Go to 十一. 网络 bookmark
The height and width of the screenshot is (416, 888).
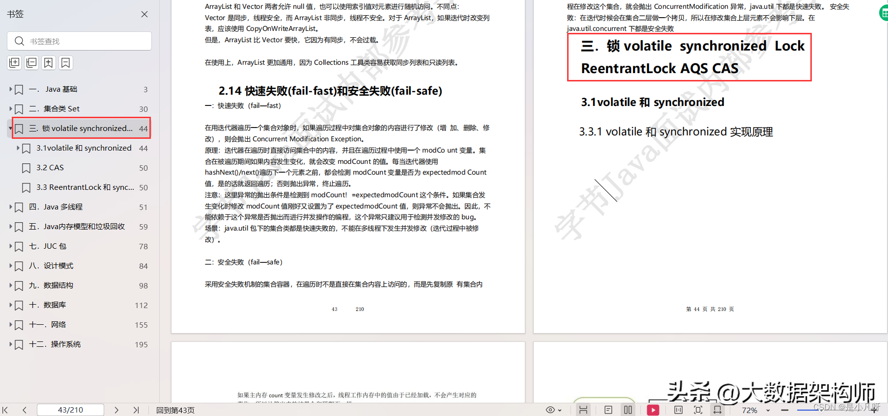(x=47, y=325)
